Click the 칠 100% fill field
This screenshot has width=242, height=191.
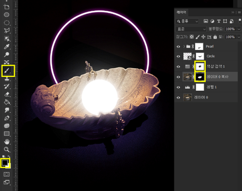pyautogui.click(x=231, y=37)
